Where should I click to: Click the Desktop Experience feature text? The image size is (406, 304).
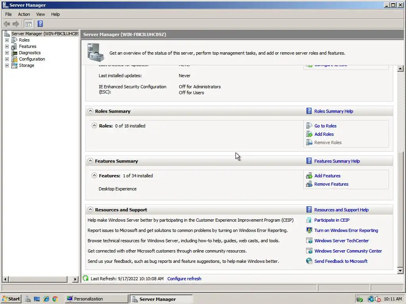tap(117, 189)
